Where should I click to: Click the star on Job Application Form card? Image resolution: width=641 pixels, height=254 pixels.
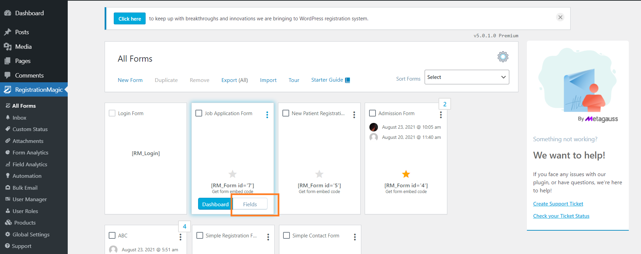pyautogui.click(x=232, y=174)
